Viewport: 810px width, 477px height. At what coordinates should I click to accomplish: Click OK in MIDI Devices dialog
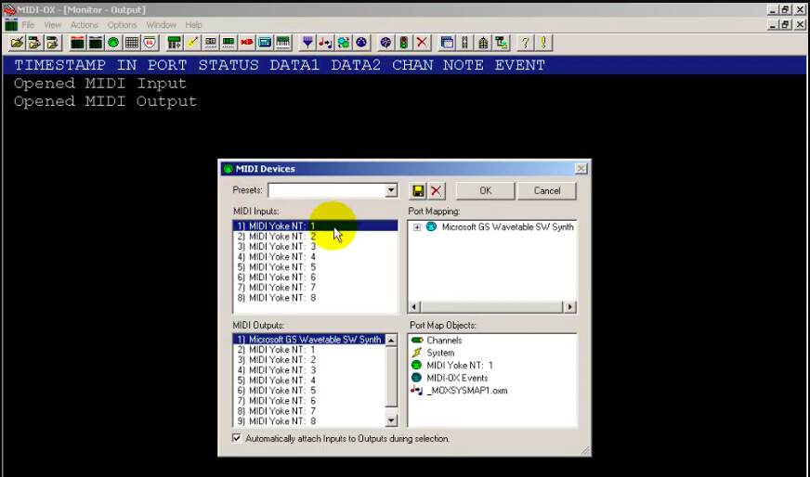point(485,190)
